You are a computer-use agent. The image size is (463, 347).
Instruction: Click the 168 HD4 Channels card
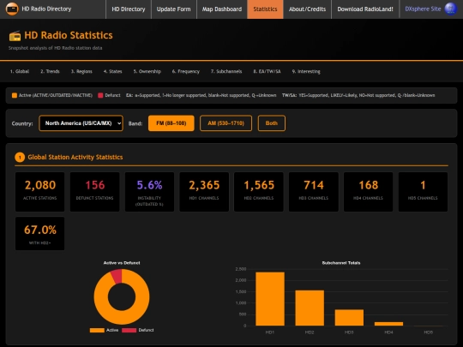coord(368,192)
